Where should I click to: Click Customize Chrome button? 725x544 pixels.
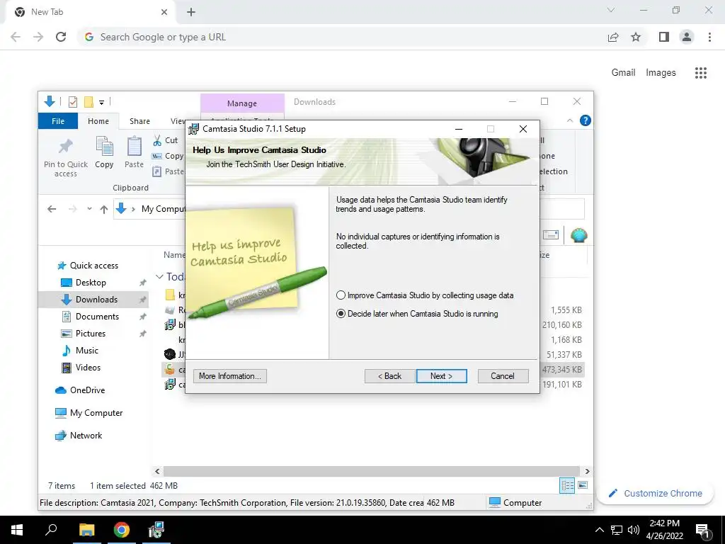[x=655, y=494]
